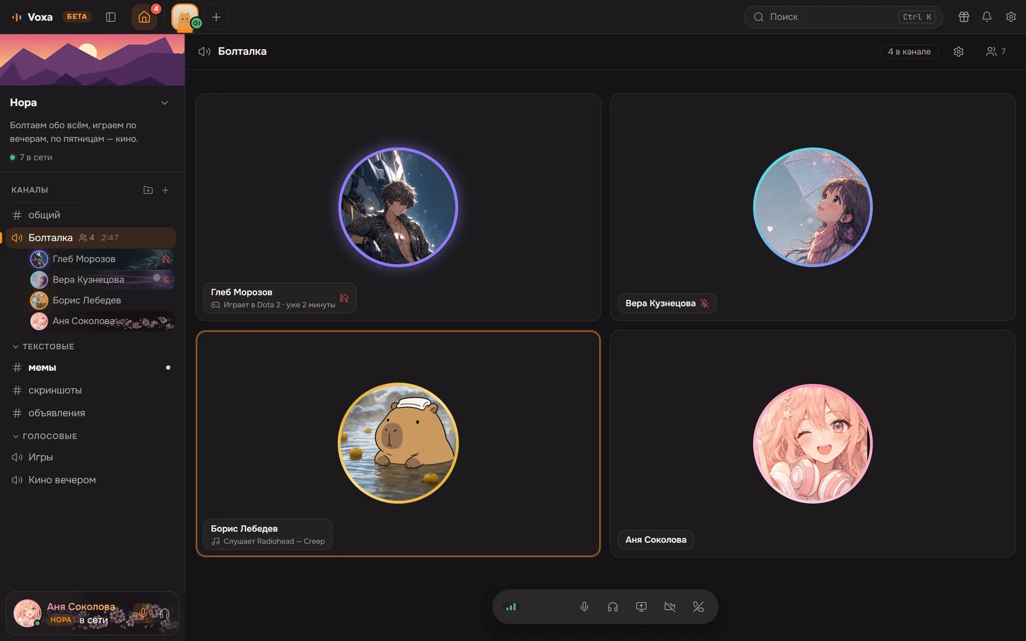Leave the voice call

(698, 607)
